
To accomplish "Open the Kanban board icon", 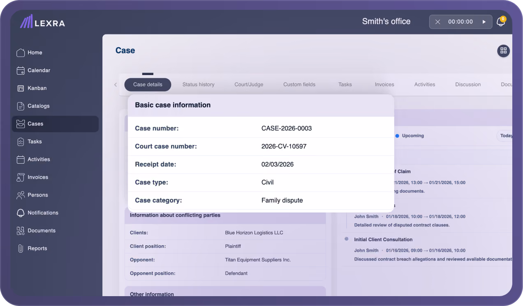I will (x=21, y=88).
